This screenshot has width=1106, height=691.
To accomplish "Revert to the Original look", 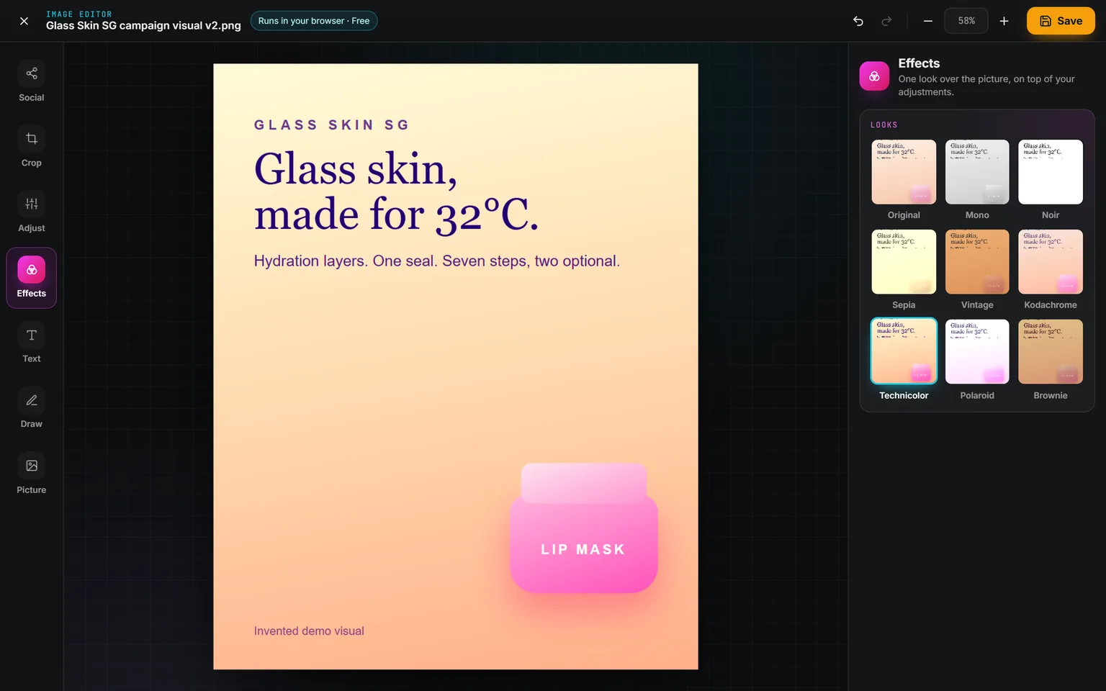I will 904,180.
